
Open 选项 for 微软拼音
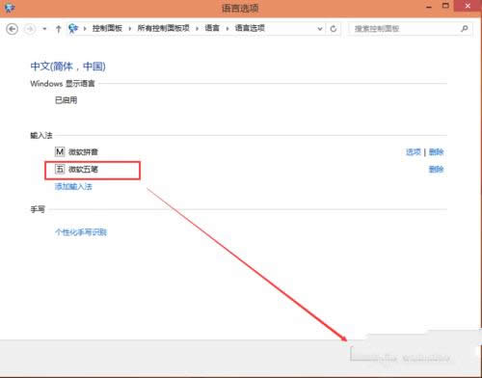[x=414, y=151]
